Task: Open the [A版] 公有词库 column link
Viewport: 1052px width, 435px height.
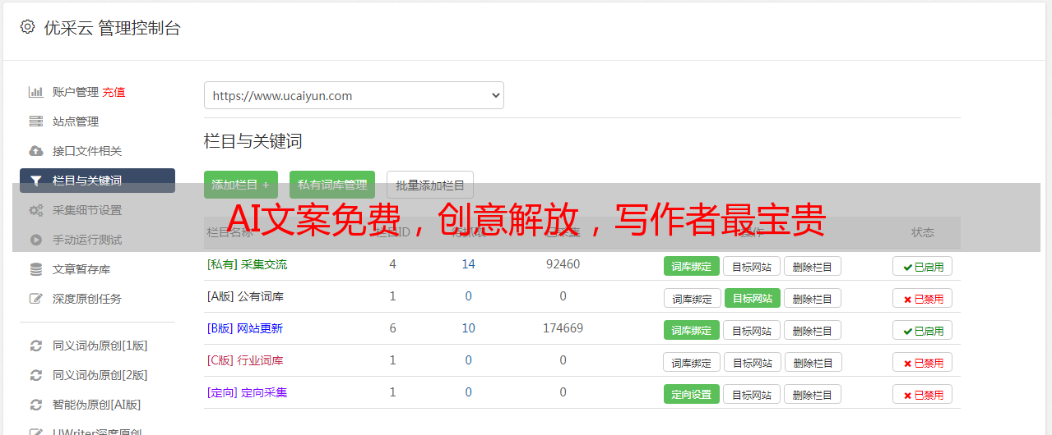Action: point(245,296)
